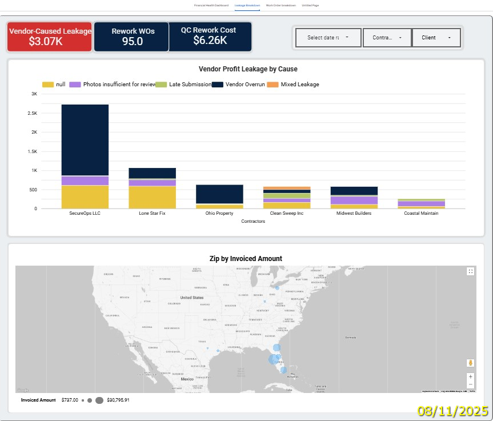493x421 pixels.
Task: Zoom in on the map
Action: (x=470, y=377)
